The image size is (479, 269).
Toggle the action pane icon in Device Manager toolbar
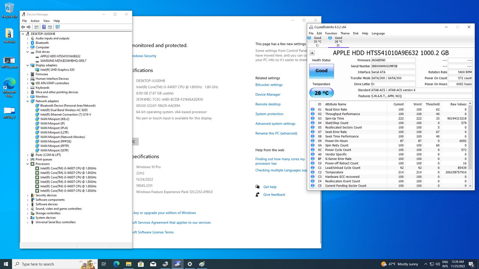(x=49, y=27)
